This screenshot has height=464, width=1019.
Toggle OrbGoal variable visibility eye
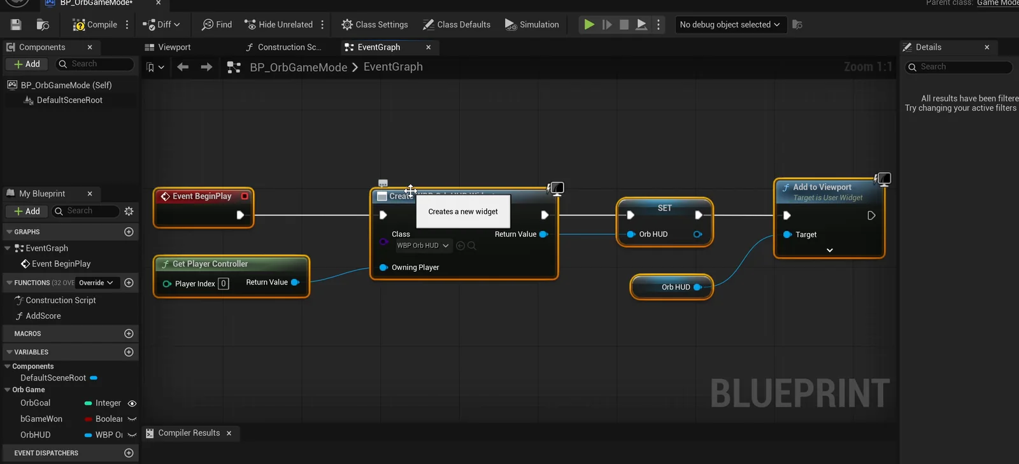[132, 404]
